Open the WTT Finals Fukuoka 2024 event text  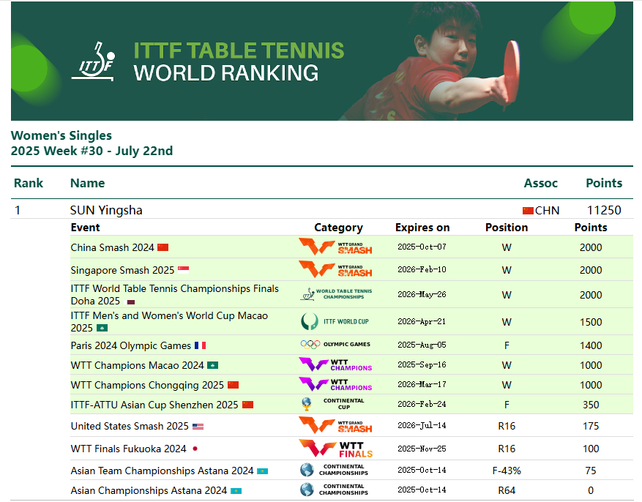pyautogui.click(x=129, y=449)
